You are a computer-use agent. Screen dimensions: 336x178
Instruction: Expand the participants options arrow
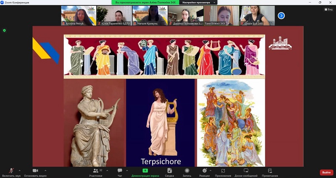tap(107, 170)
